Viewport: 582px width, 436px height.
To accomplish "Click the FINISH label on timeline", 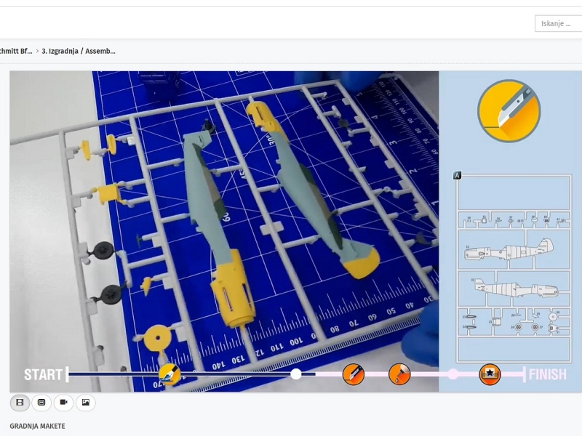I will pyautogui.click(x=547, y=375).
